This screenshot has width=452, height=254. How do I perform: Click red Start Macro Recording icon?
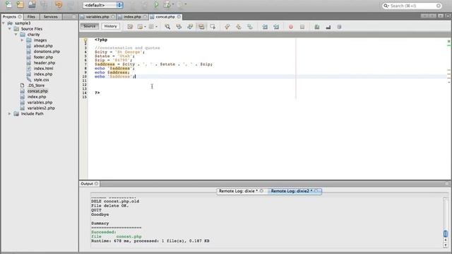pyautogui.click(x=291, y=27)
